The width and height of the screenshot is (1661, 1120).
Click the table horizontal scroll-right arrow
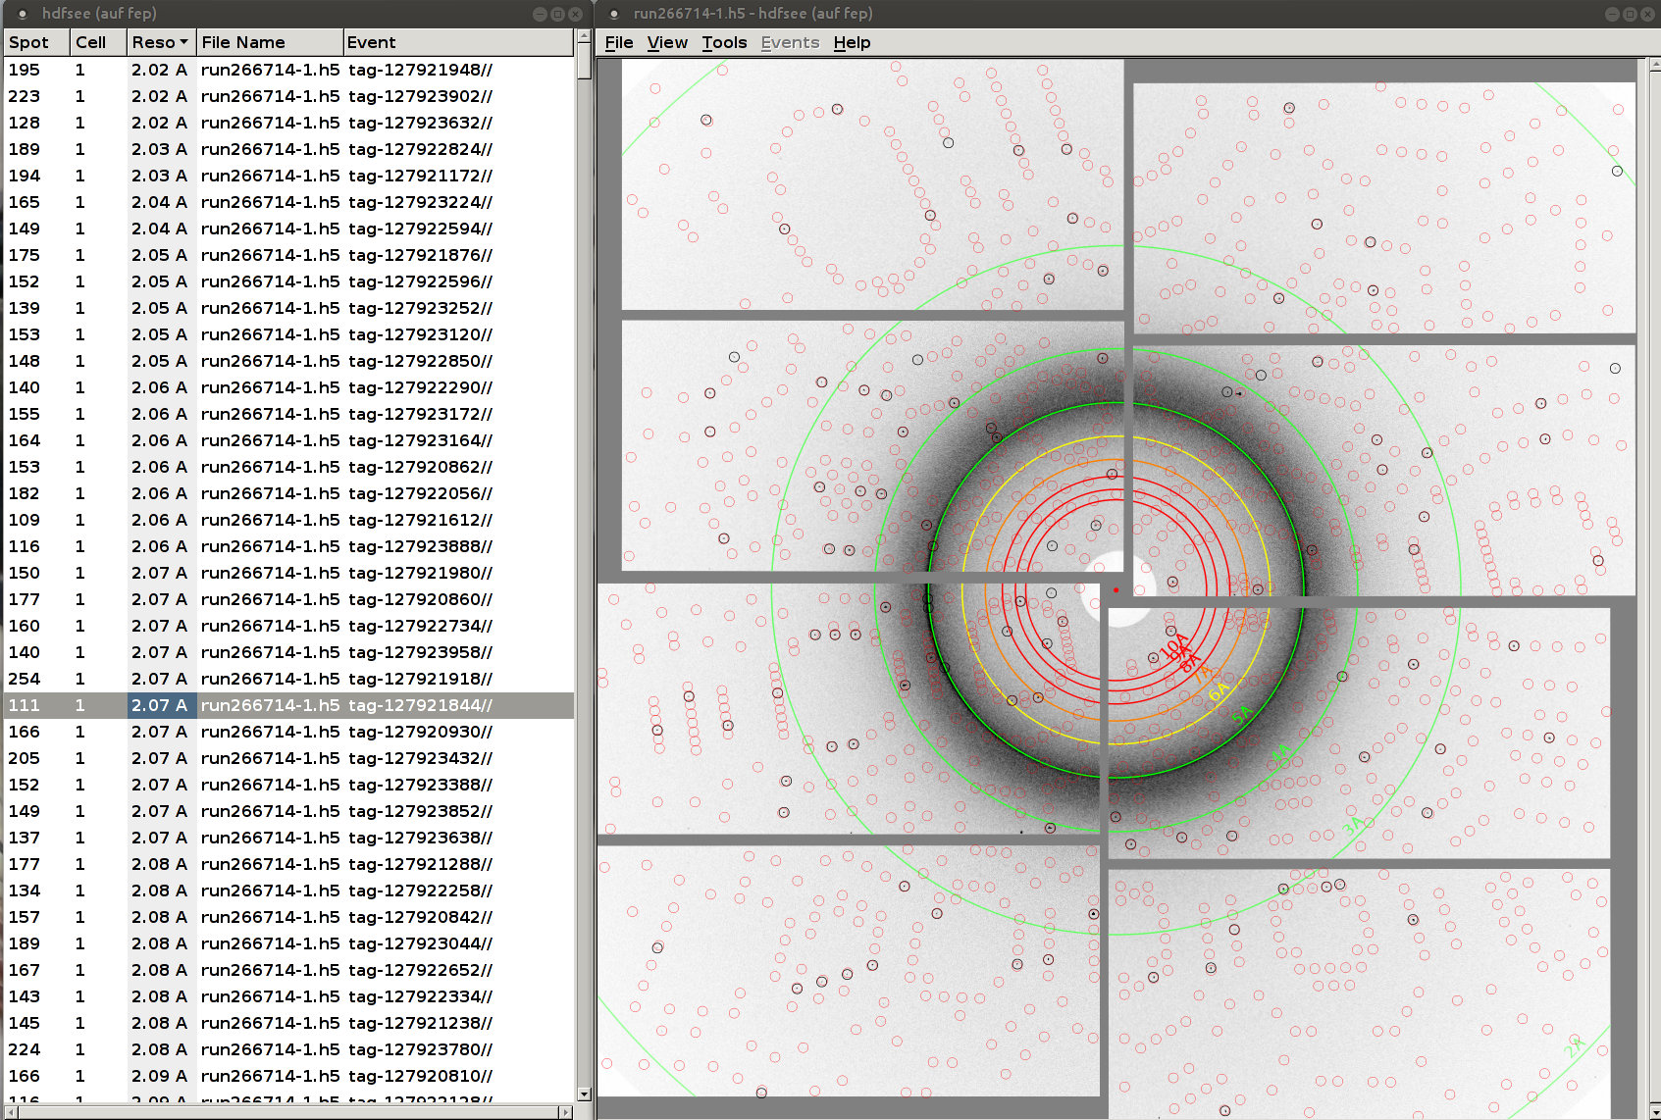tap(565, 1112)
